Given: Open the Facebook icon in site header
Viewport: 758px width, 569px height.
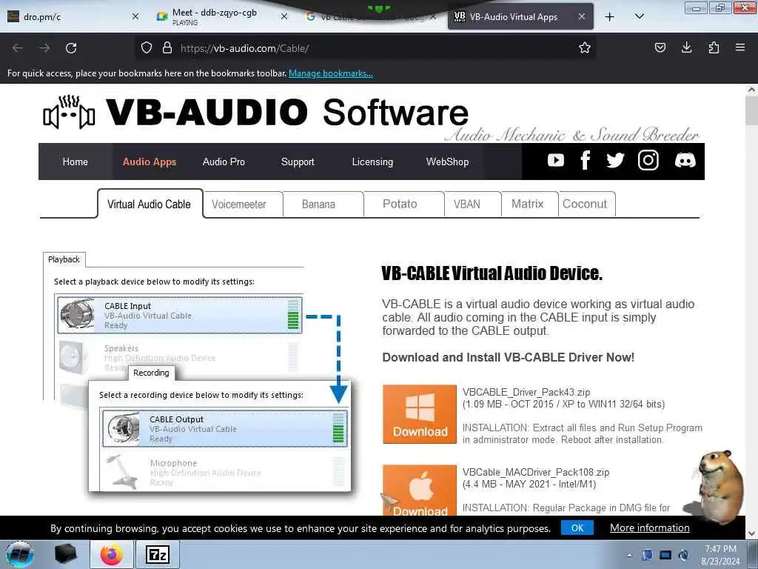Looking at the screenshot, I should pos(586,161).
